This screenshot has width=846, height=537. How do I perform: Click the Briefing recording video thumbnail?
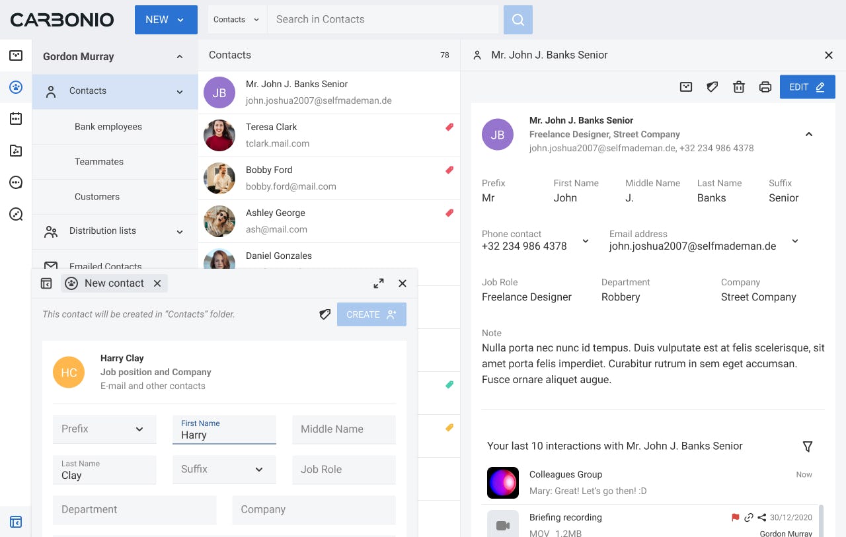pos(503,523)
